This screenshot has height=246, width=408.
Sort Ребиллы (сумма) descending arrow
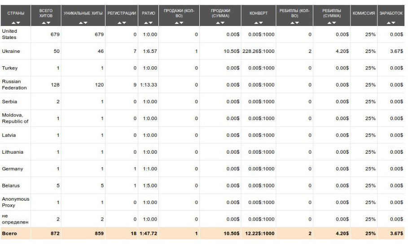click(x=335, y=22)
